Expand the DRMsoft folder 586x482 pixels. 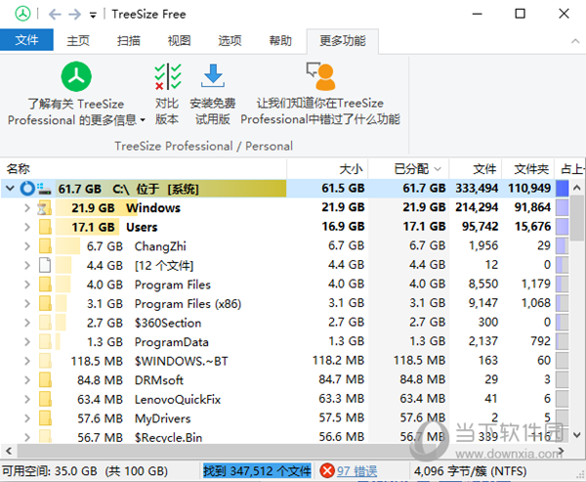[27, 380]
